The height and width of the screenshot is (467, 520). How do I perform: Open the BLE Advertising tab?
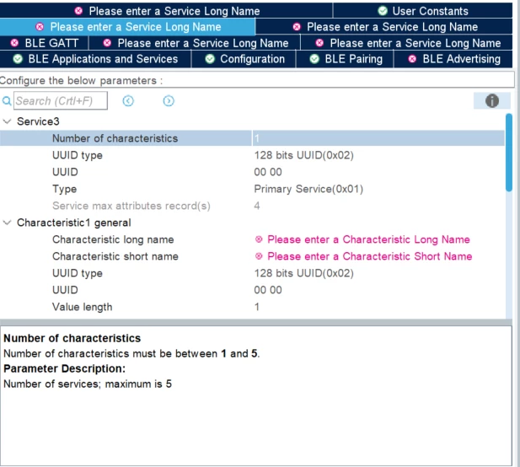(x=453, y=59)
